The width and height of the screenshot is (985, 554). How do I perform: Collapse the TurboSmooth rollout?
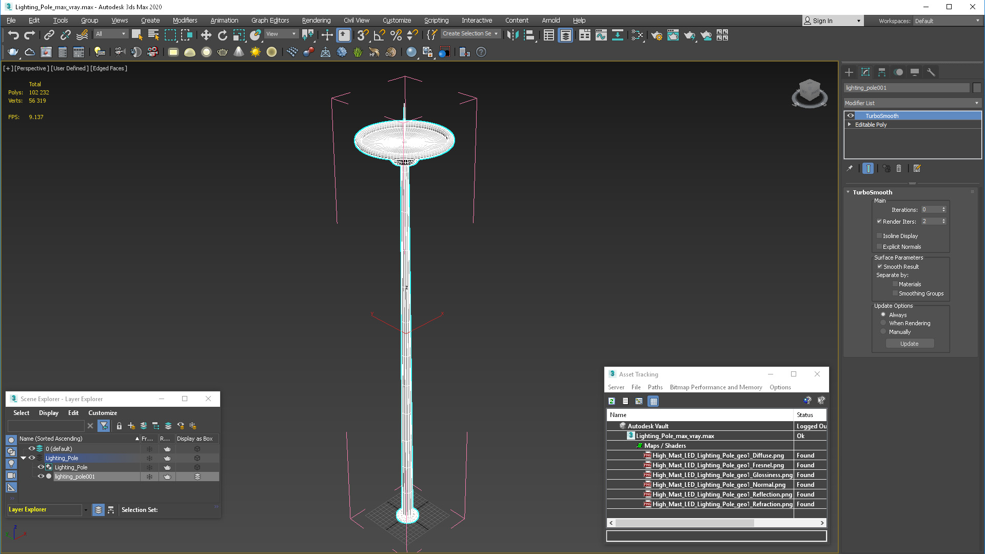[x=848, y=192]
